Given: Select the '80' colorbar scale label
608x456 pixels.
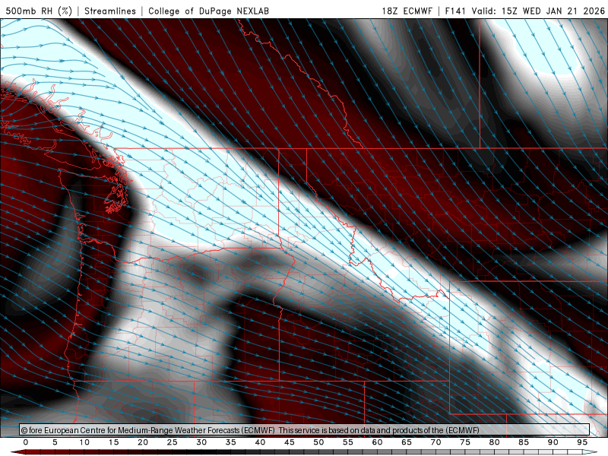Looking at the screenshot, I should click(495, 442).
